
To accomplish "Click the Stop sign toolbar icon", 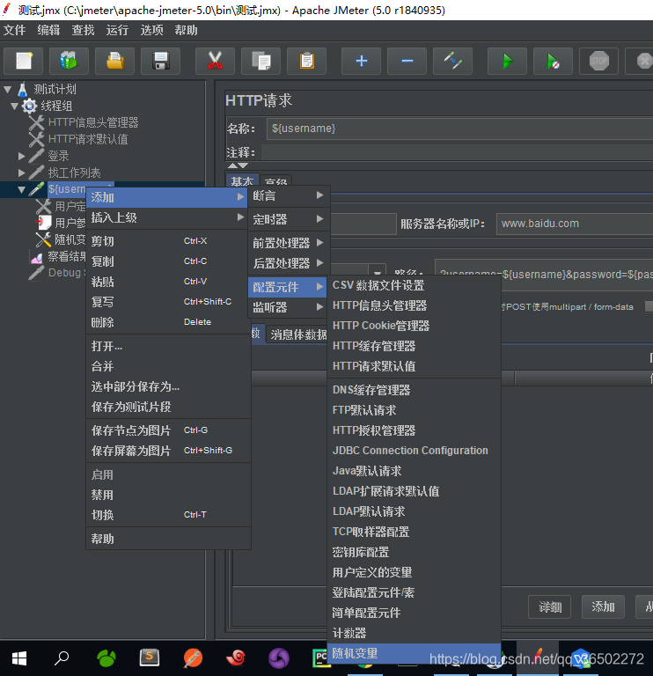I will point(598,61).
